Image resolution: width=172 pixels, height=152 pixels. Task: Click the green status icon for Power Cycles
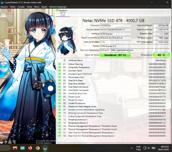(x=60, y=97)
